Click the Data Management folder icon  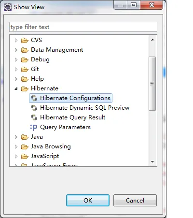25,50
